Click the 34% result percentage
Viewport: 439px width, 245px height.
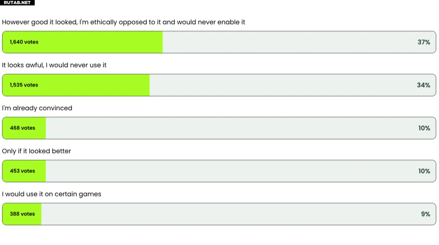pos(423,85)
